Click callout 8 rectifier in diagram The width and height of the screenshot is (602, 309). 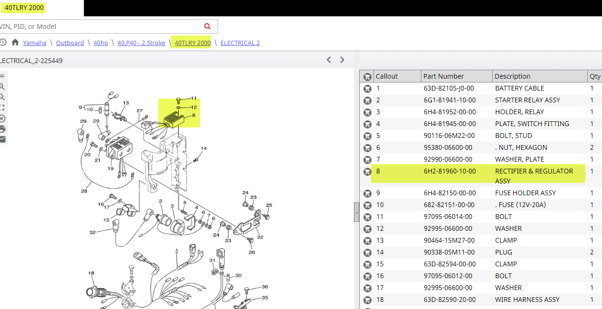(194, 115)
